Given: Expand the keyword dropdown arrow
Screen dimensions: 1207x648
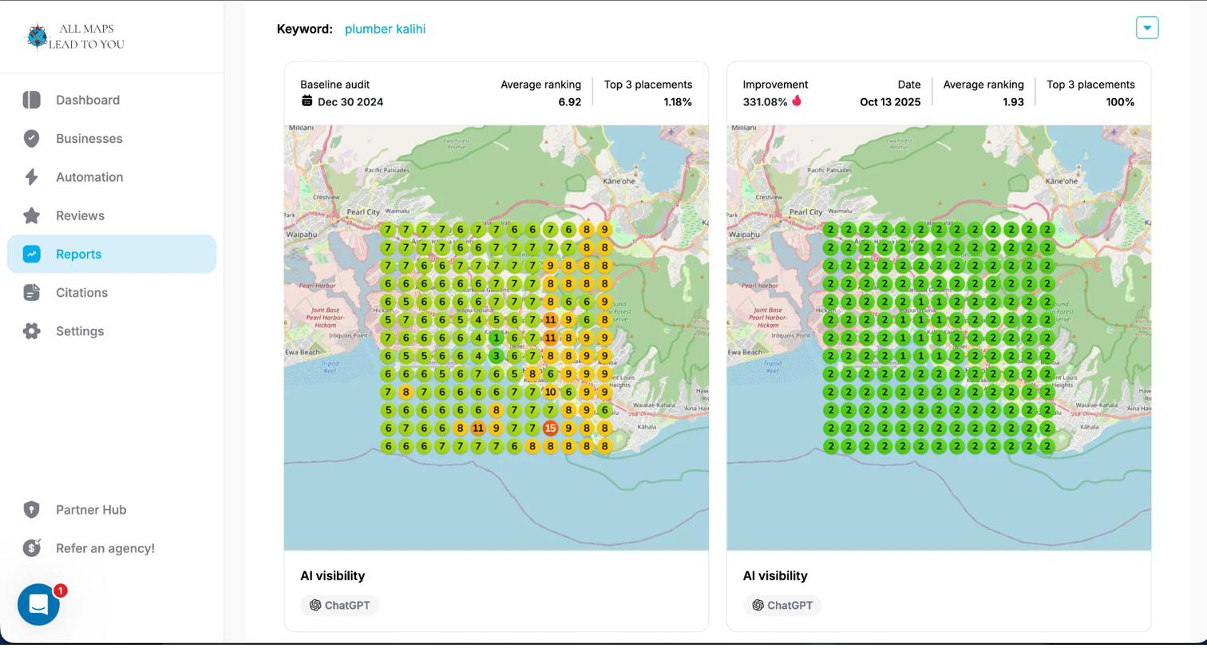Looking at the screenshot, I should tap(1147, 28).
